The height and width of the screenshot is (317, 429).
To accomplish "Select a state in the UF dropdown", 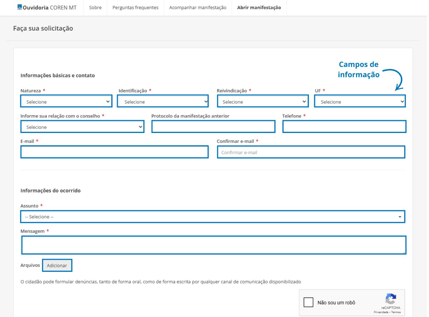I will [x=360, y=102].
